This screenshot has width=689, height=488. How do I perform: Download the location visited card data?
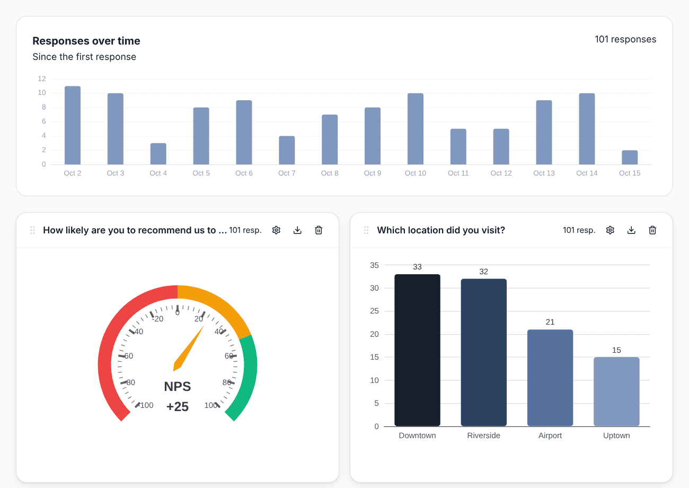click(631, 230)
